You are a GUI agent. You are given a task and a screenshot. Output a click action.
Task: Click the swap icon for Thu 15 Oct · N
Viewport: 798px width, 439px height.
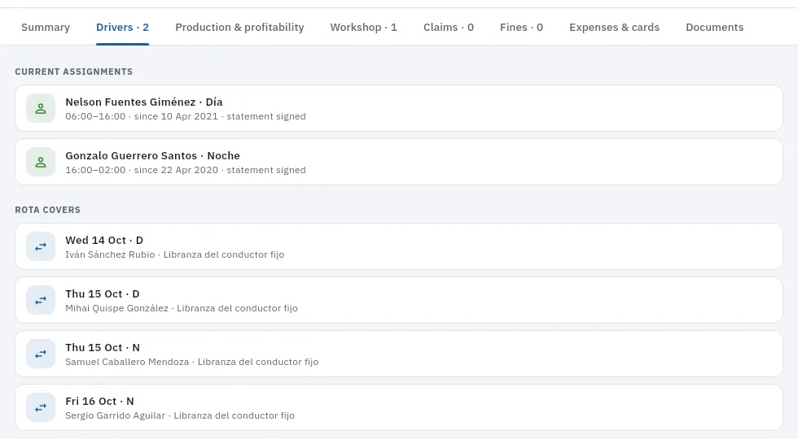tap(41, 354)
